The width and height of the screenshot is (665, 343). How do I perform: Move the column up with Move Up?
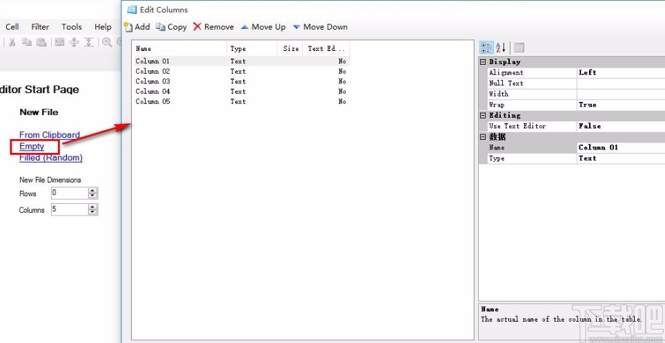(263, 27)
